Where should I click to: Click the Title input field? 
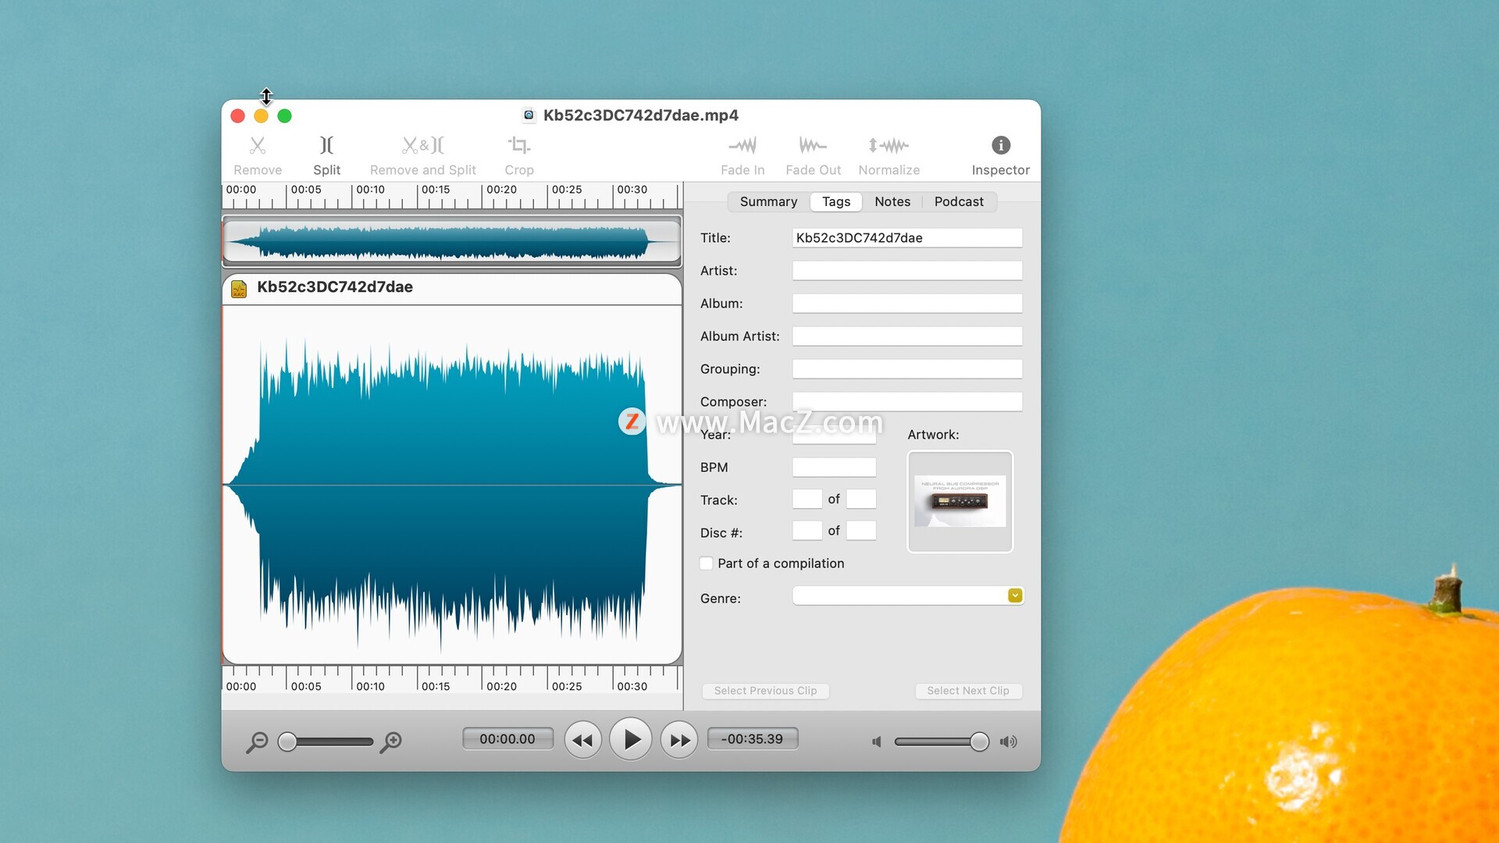907,238
